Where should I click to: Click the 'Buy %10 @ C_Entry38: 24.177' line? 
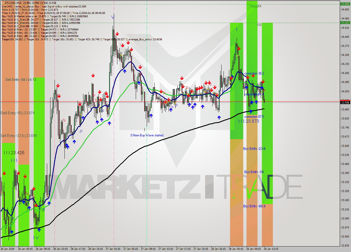[41, 19]
